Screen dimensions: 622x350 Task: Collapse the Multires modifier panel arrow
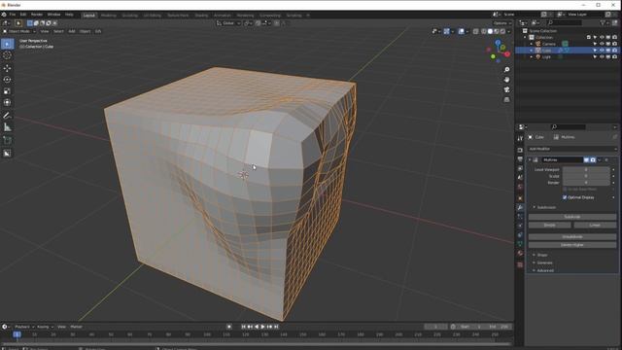coord(530,159)
